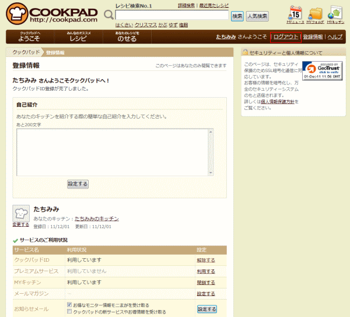Click the magnifying glass search icon
The image size is (350, 317).
(108, 15)
